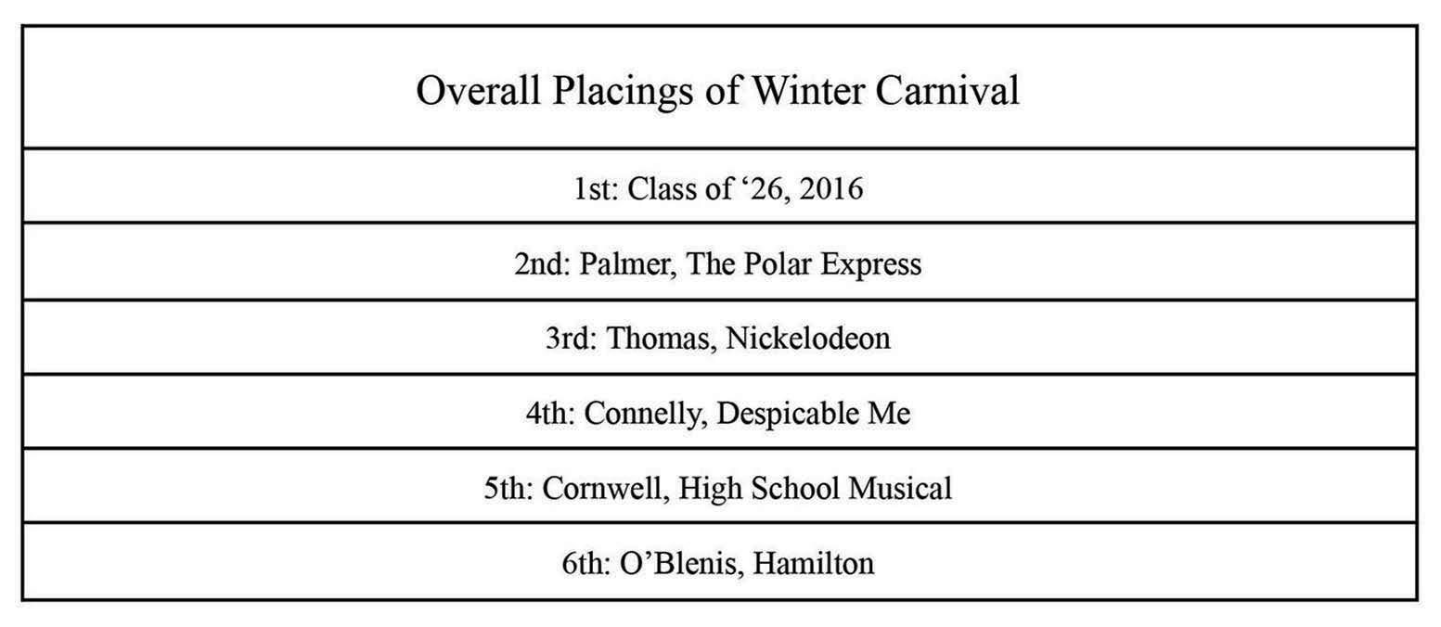Screen dimensions: 1441x627
Task: Click the 'Despicable Me' theme text
Action: coord(814,414)
